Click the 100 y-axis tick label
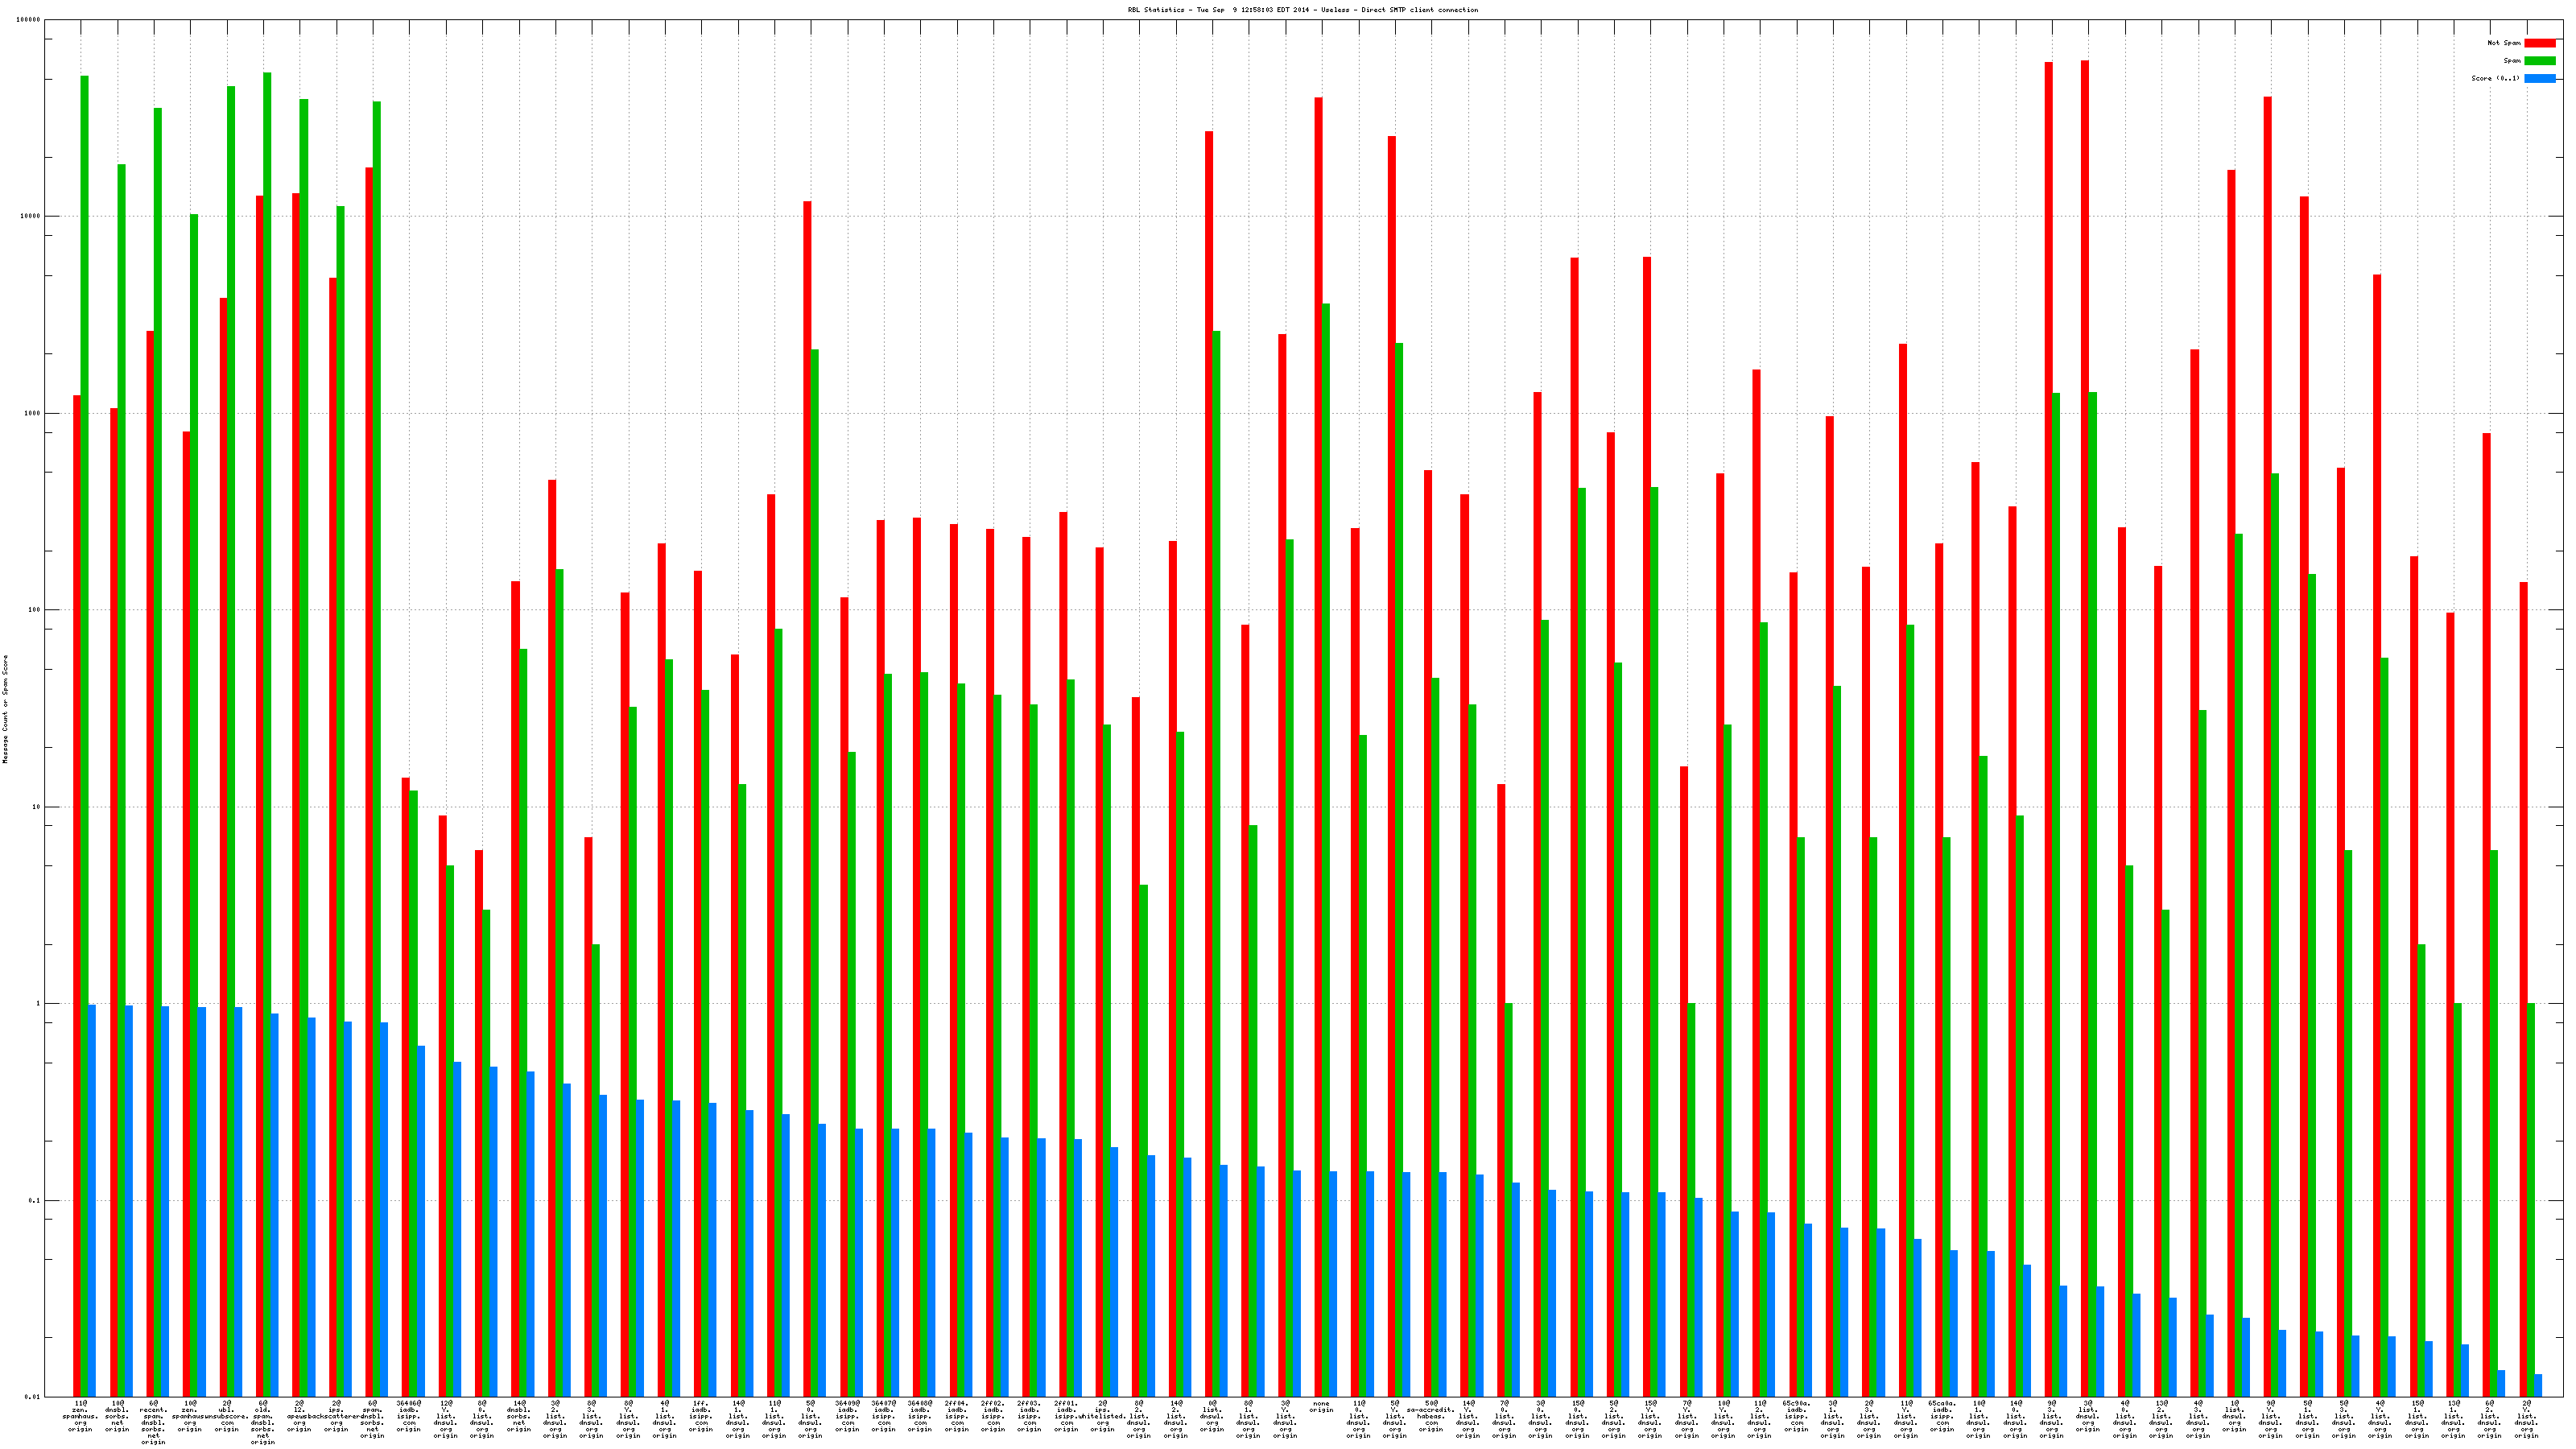Viewport: 2576px width, 1449px height. tap(35, 610)
